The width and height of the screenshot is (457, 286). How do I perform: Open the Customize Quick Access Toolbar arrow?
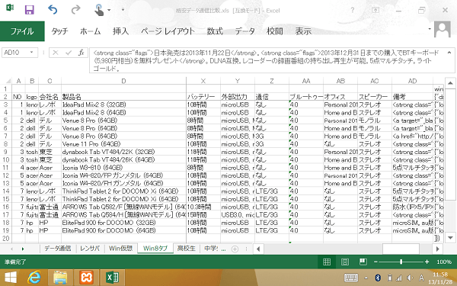[x=123, y=10]
